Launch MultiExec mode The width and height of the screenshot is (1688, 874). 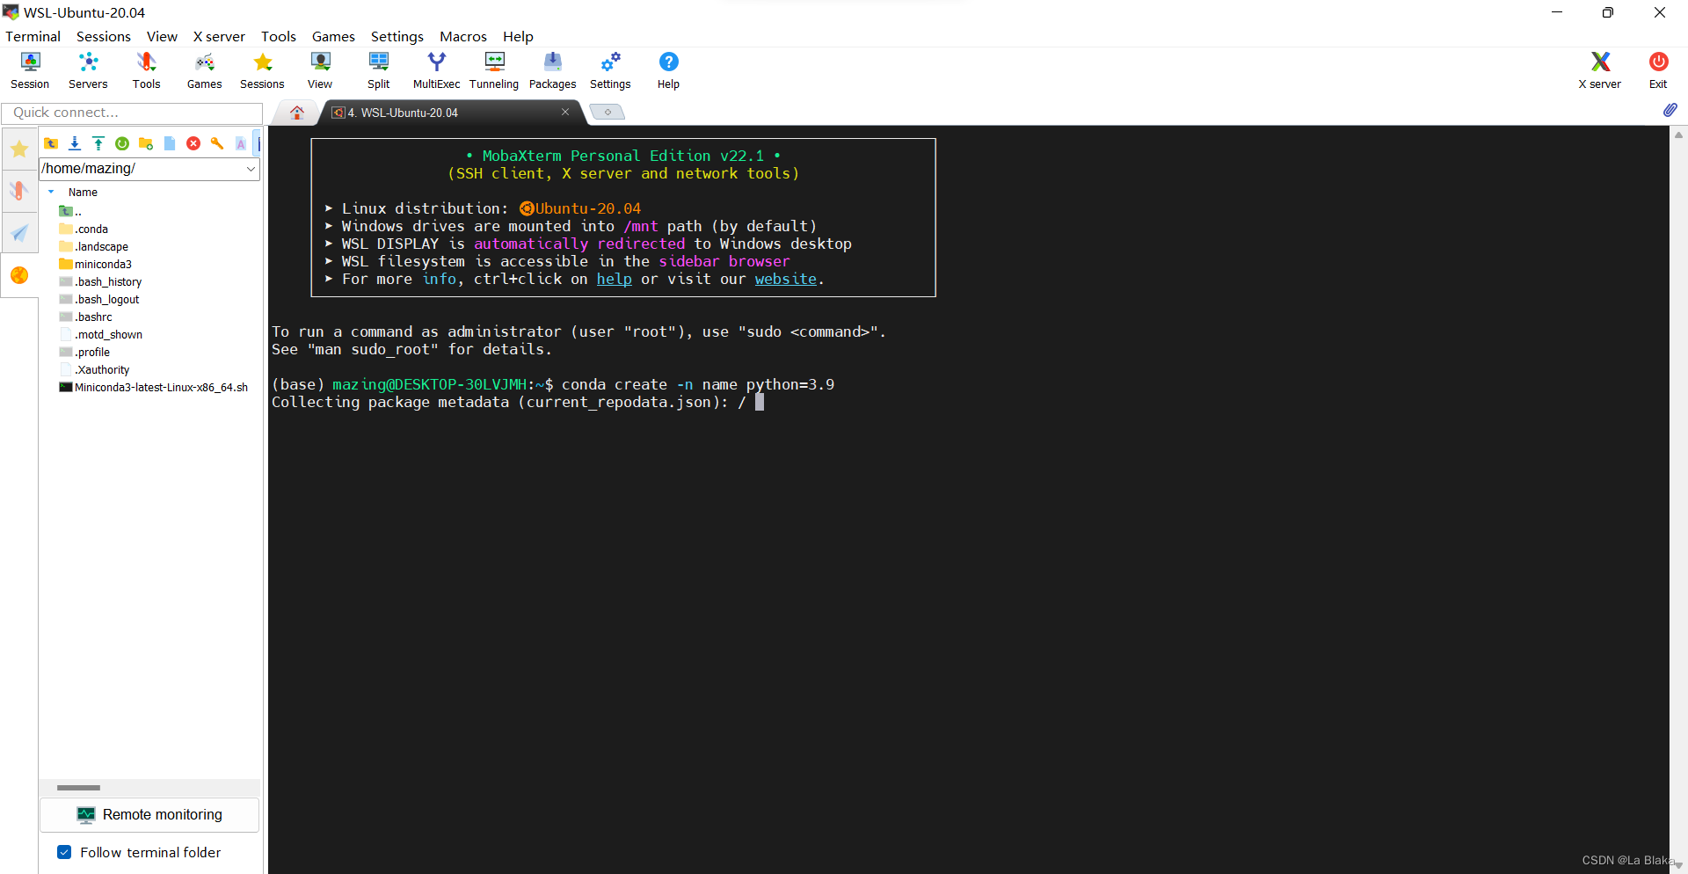[x=436, y=70]
